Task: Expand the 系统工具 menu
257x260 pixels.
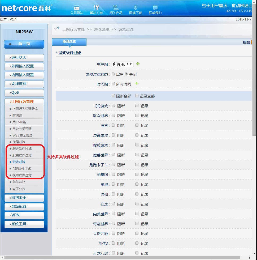Action: click(x=24, y=224)
